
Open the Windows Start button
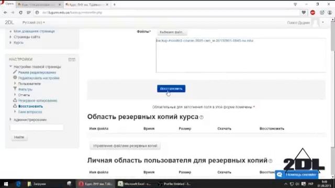6,184
